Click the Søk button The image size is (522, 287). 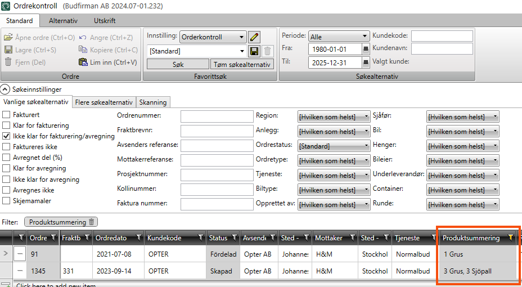click(178, 64)
